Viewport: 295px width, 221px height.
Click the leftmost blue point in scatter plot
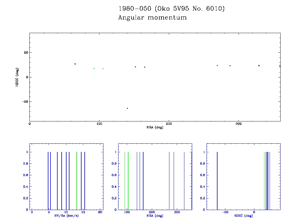(75, 64)
